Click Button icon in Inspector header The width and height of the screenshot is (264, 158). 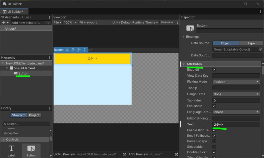[190, 28]
